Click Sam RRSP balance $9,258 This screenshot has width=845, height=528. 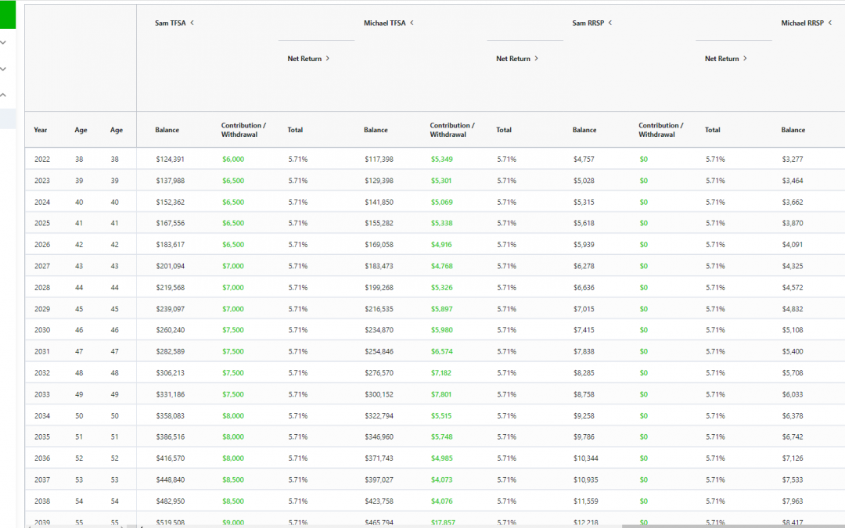tap(584, 416)
